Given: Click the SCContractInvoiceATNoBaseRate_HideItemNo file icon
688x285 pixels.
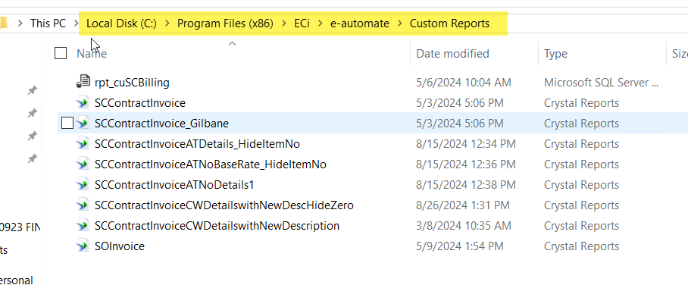Looking at the screenshot, I should pyautogui.click(x=83, y=164).
